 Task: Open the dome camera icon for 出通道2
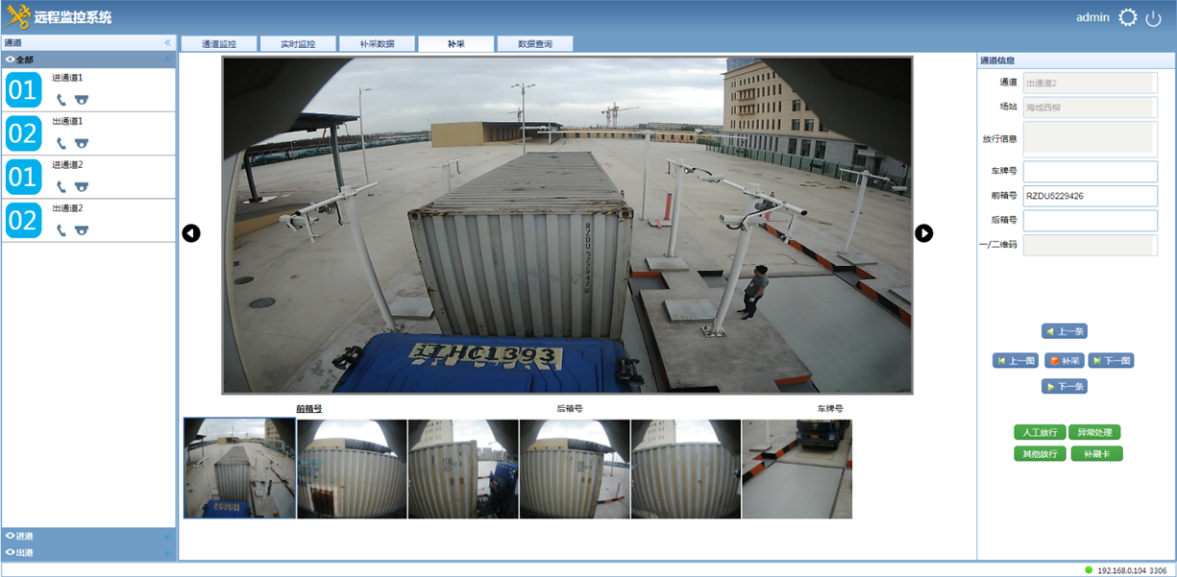(82, 229)
